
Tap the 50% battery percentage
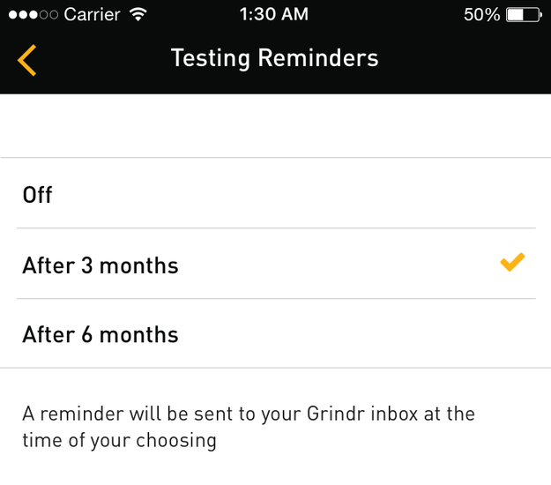481,15
